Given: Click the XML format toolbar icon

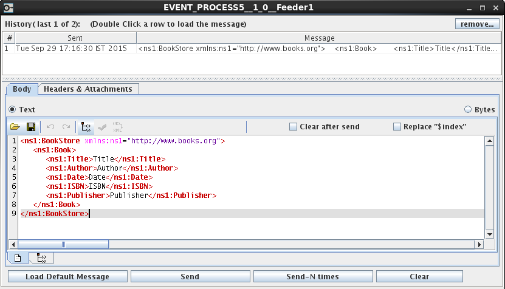Looking at the screenshot, I should pyautogui.click(x=117, y=127).
